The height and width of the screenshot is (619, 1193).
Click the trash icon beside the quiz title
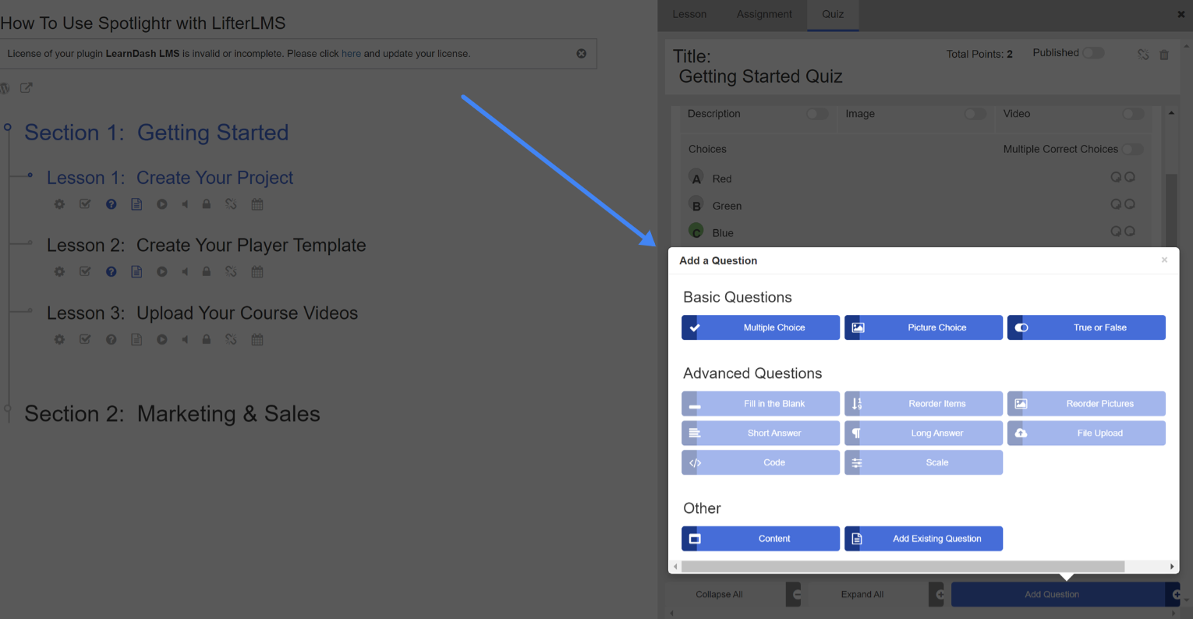tap(1164, 55)
